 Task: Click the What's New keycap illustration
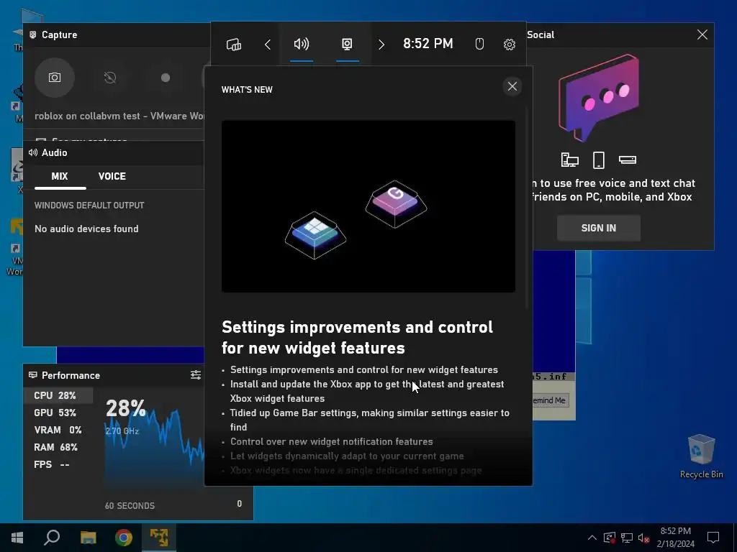click(x=368, y=206)
